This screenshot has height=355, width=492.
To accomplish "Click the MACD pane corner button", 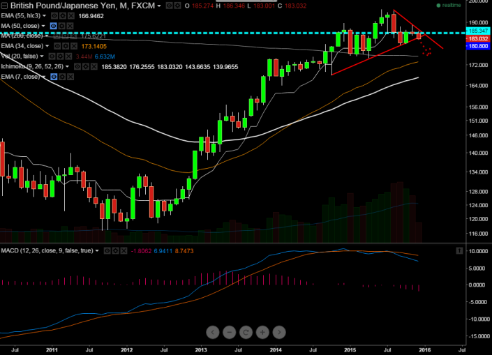I will (459, 250).
